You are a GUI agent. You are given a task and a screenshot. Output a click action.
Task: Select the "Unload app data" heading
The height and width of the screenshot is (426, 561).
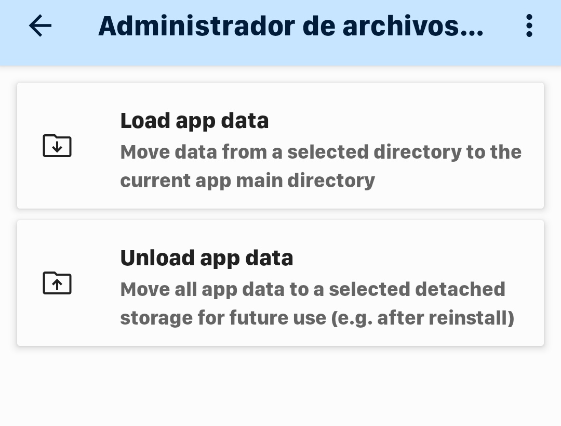coord(206,258)
